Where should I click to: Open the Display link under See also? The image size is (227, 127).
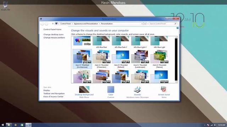coord(46,90)
